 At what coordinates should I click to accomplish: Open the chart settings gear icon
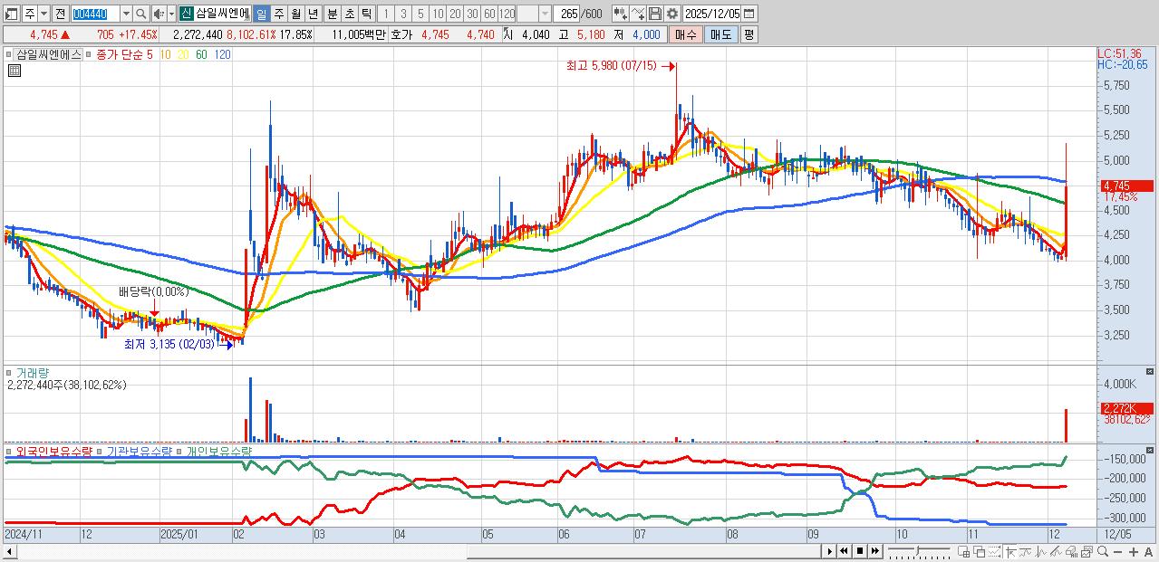click(x=672, y=14)
